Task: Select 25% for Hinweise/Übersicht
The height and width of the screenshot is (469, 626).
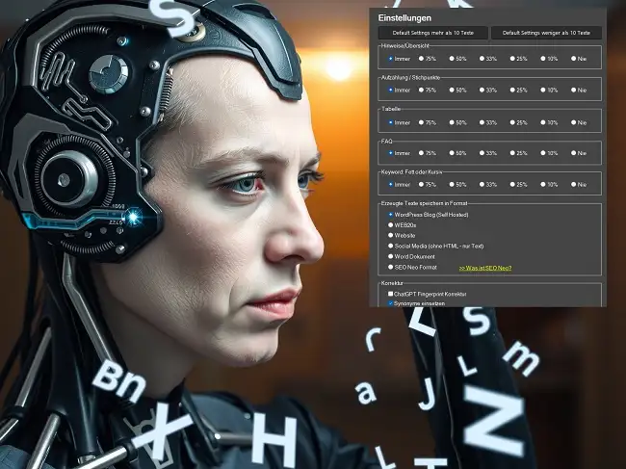Action: 512,59
